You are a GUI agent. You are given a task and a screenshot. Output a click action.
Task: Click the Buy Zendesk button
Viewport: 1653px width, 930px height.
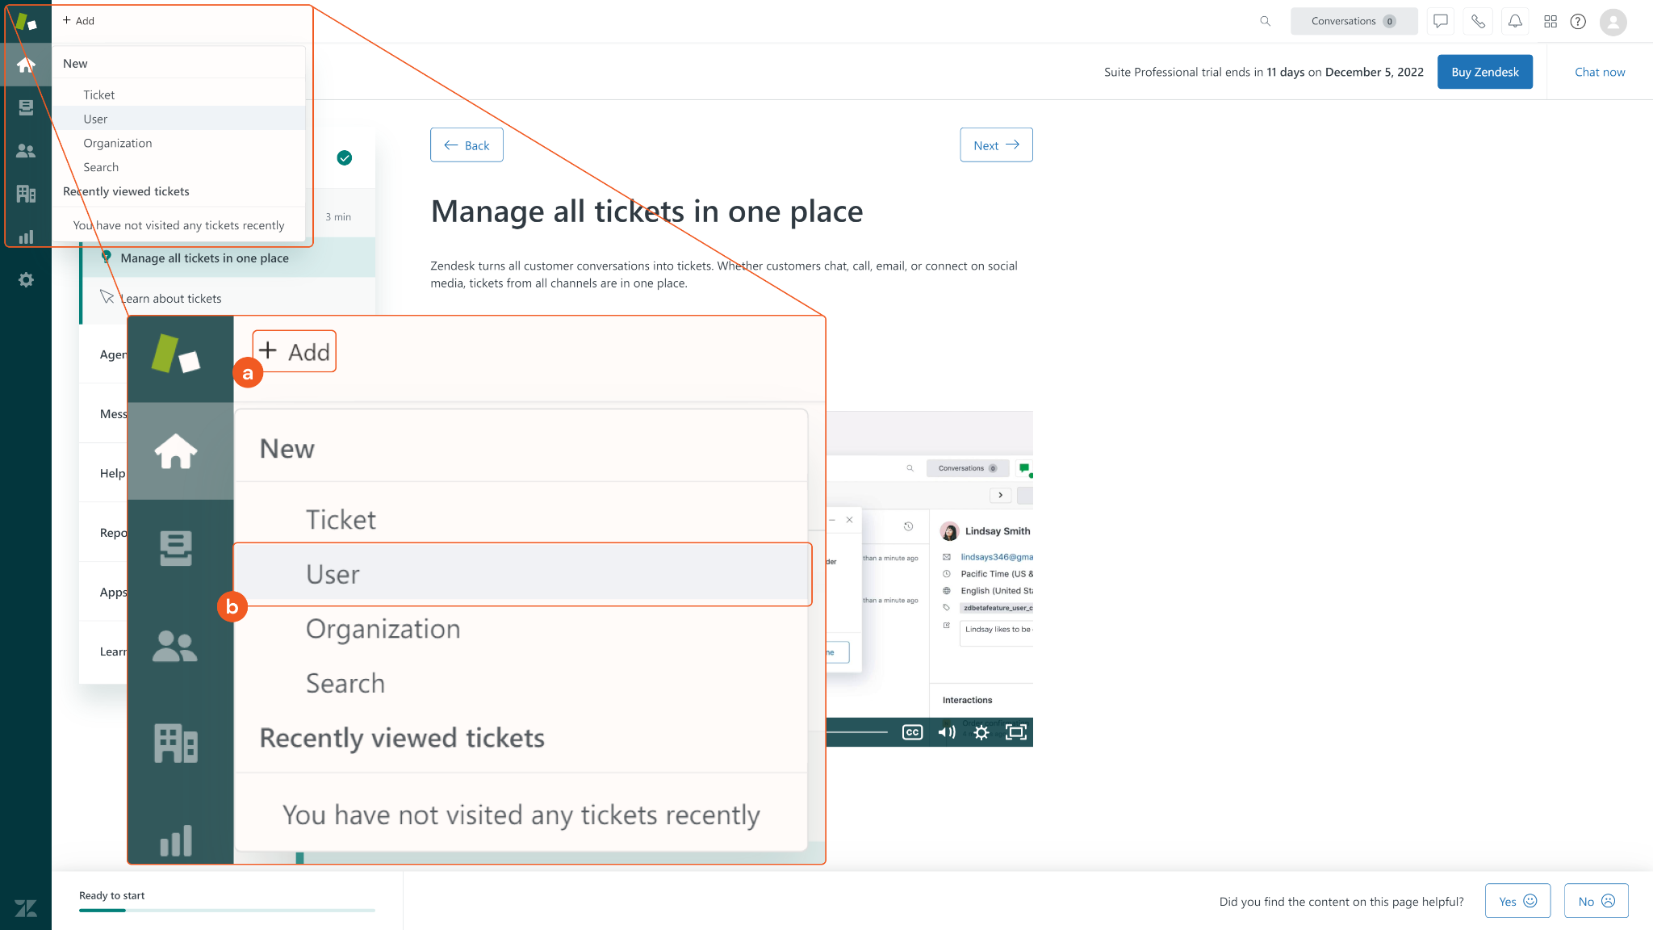tap(1484, 72)
